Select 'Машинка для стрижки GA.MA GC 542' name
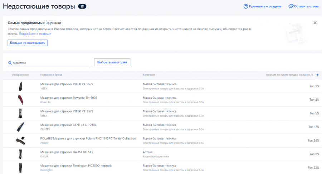Image resolution: width=322 pixels, height=174 pixels. (x=67, y=152)
